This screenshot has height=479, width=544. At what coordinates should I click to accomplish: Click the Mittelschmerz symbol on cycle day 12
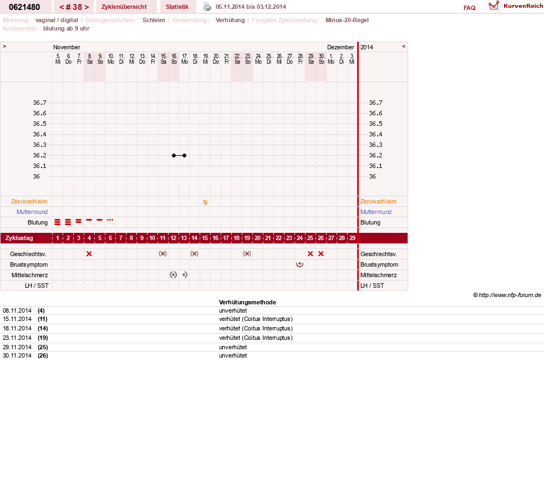pos(174,275)
